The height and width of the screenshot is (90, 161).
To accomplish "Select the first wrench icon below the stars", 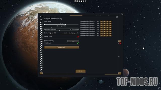I will point(41,31).
